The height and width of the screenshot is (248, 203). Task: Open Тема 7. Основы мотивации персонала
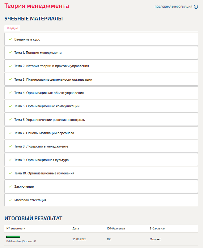point(44,133)
